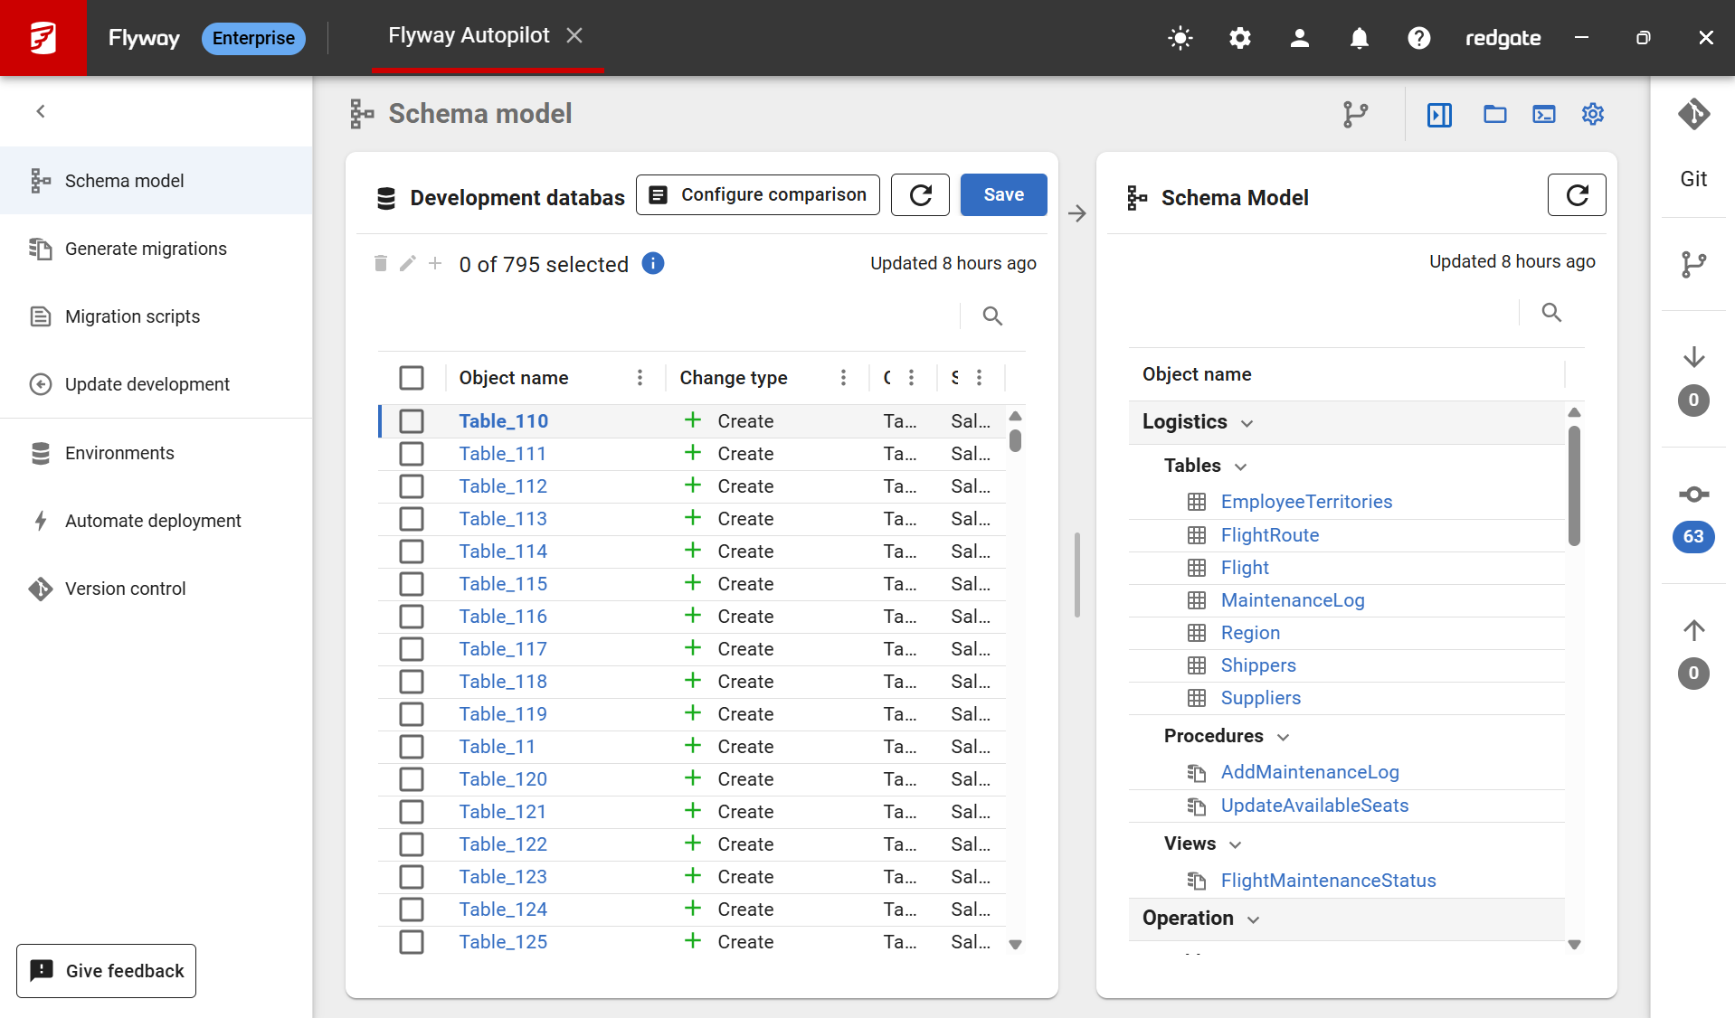Open version control with the branch icon beside Schema model
This screenshot has height=1018, width=1735.
click(1354, 114)
